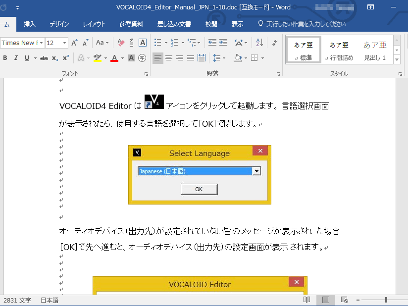Image resolution: width=408 pixels, height=306 pixels.
Task: Apply yellow text highlight color
Action: (x=98, y=58)
